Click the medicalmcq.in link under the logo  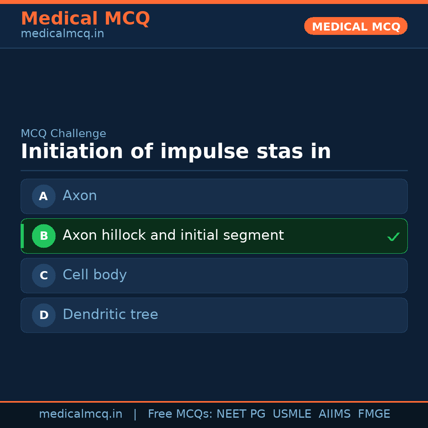62,33
